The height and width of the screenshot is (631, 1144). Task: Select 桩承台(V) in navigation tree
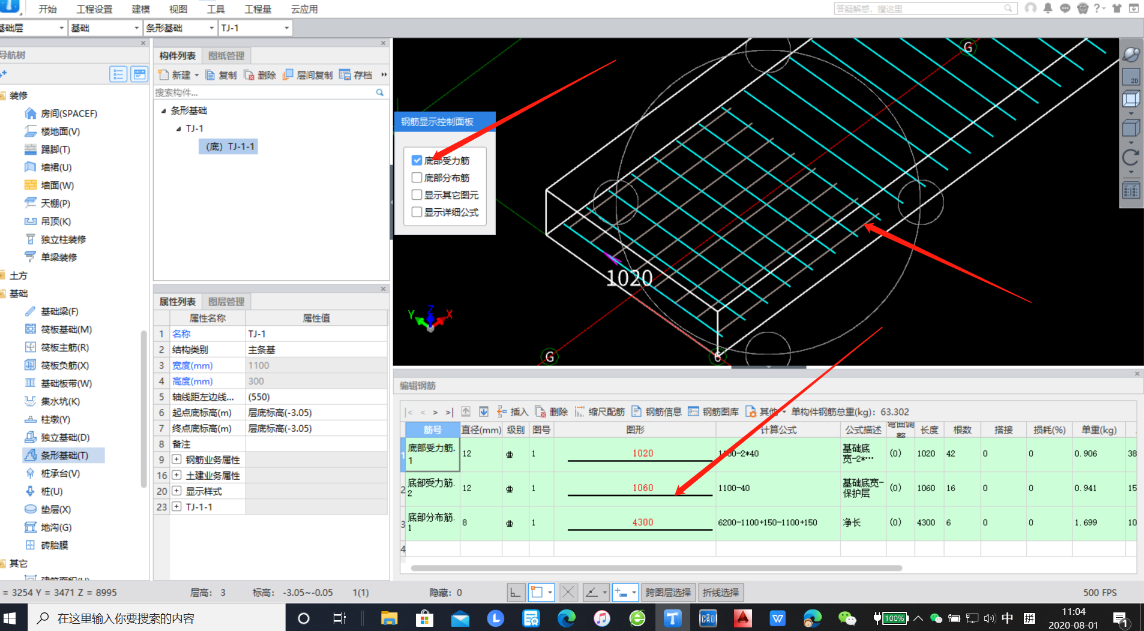(52, 473)
